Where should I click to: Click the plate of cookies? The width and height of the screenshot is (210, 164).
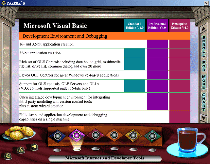[x=19, y=133]
